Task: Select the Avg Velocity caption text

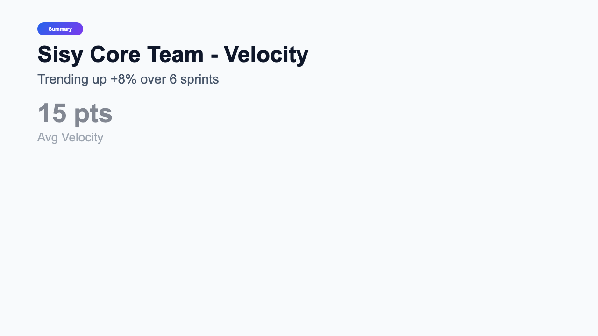Action: 71,137
